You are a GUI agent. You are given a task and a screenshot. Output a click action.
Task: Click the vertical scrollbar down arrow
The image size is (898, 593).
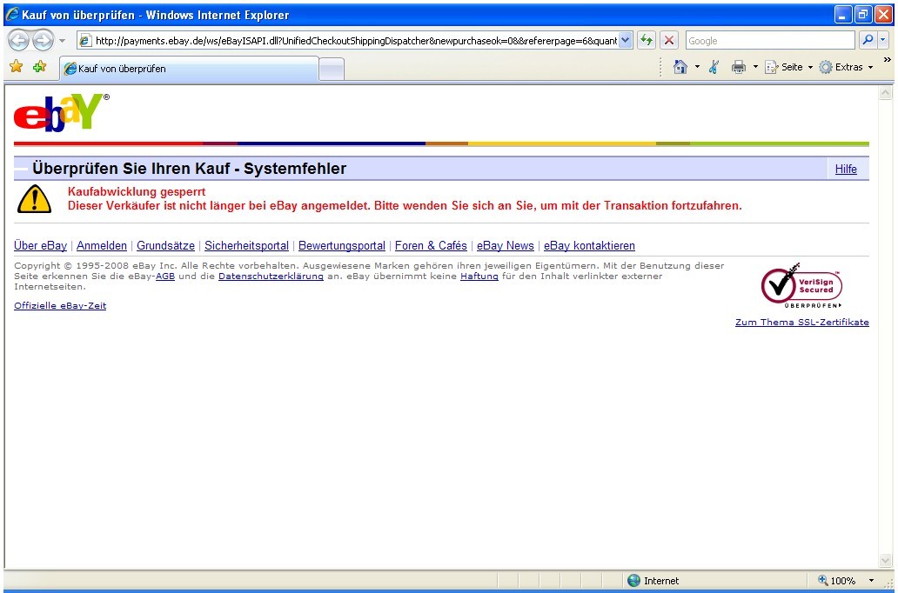886,560
